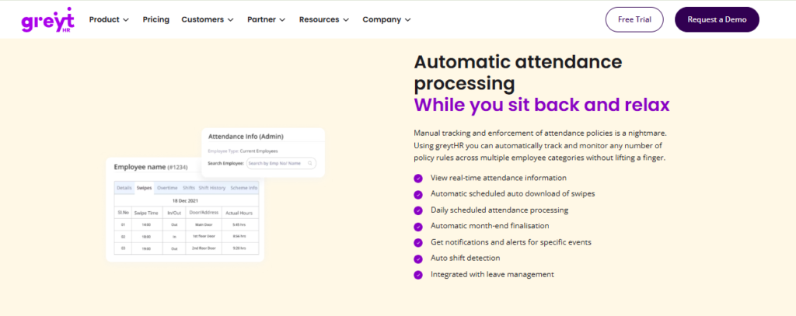
Task: Click the checkmark beside View real-time attendance information
Action: (x=417, y=178)
